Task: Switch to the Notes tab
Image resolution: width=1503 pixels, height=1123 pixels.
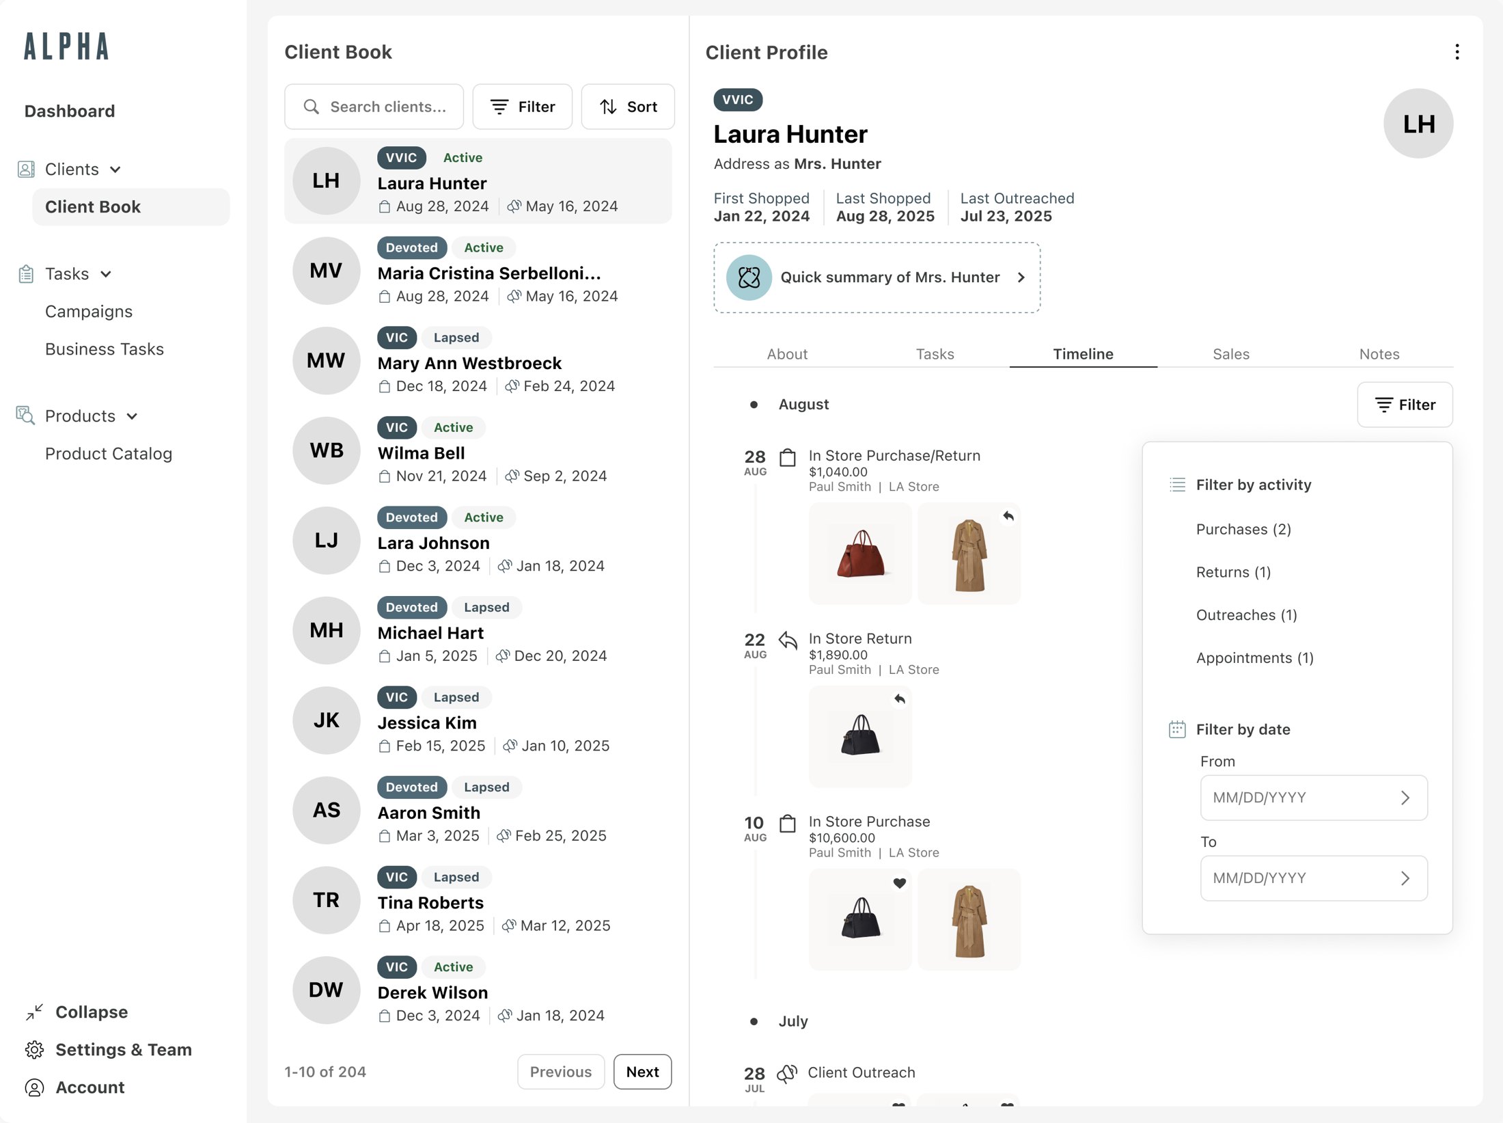Action: coord(1379,354)
